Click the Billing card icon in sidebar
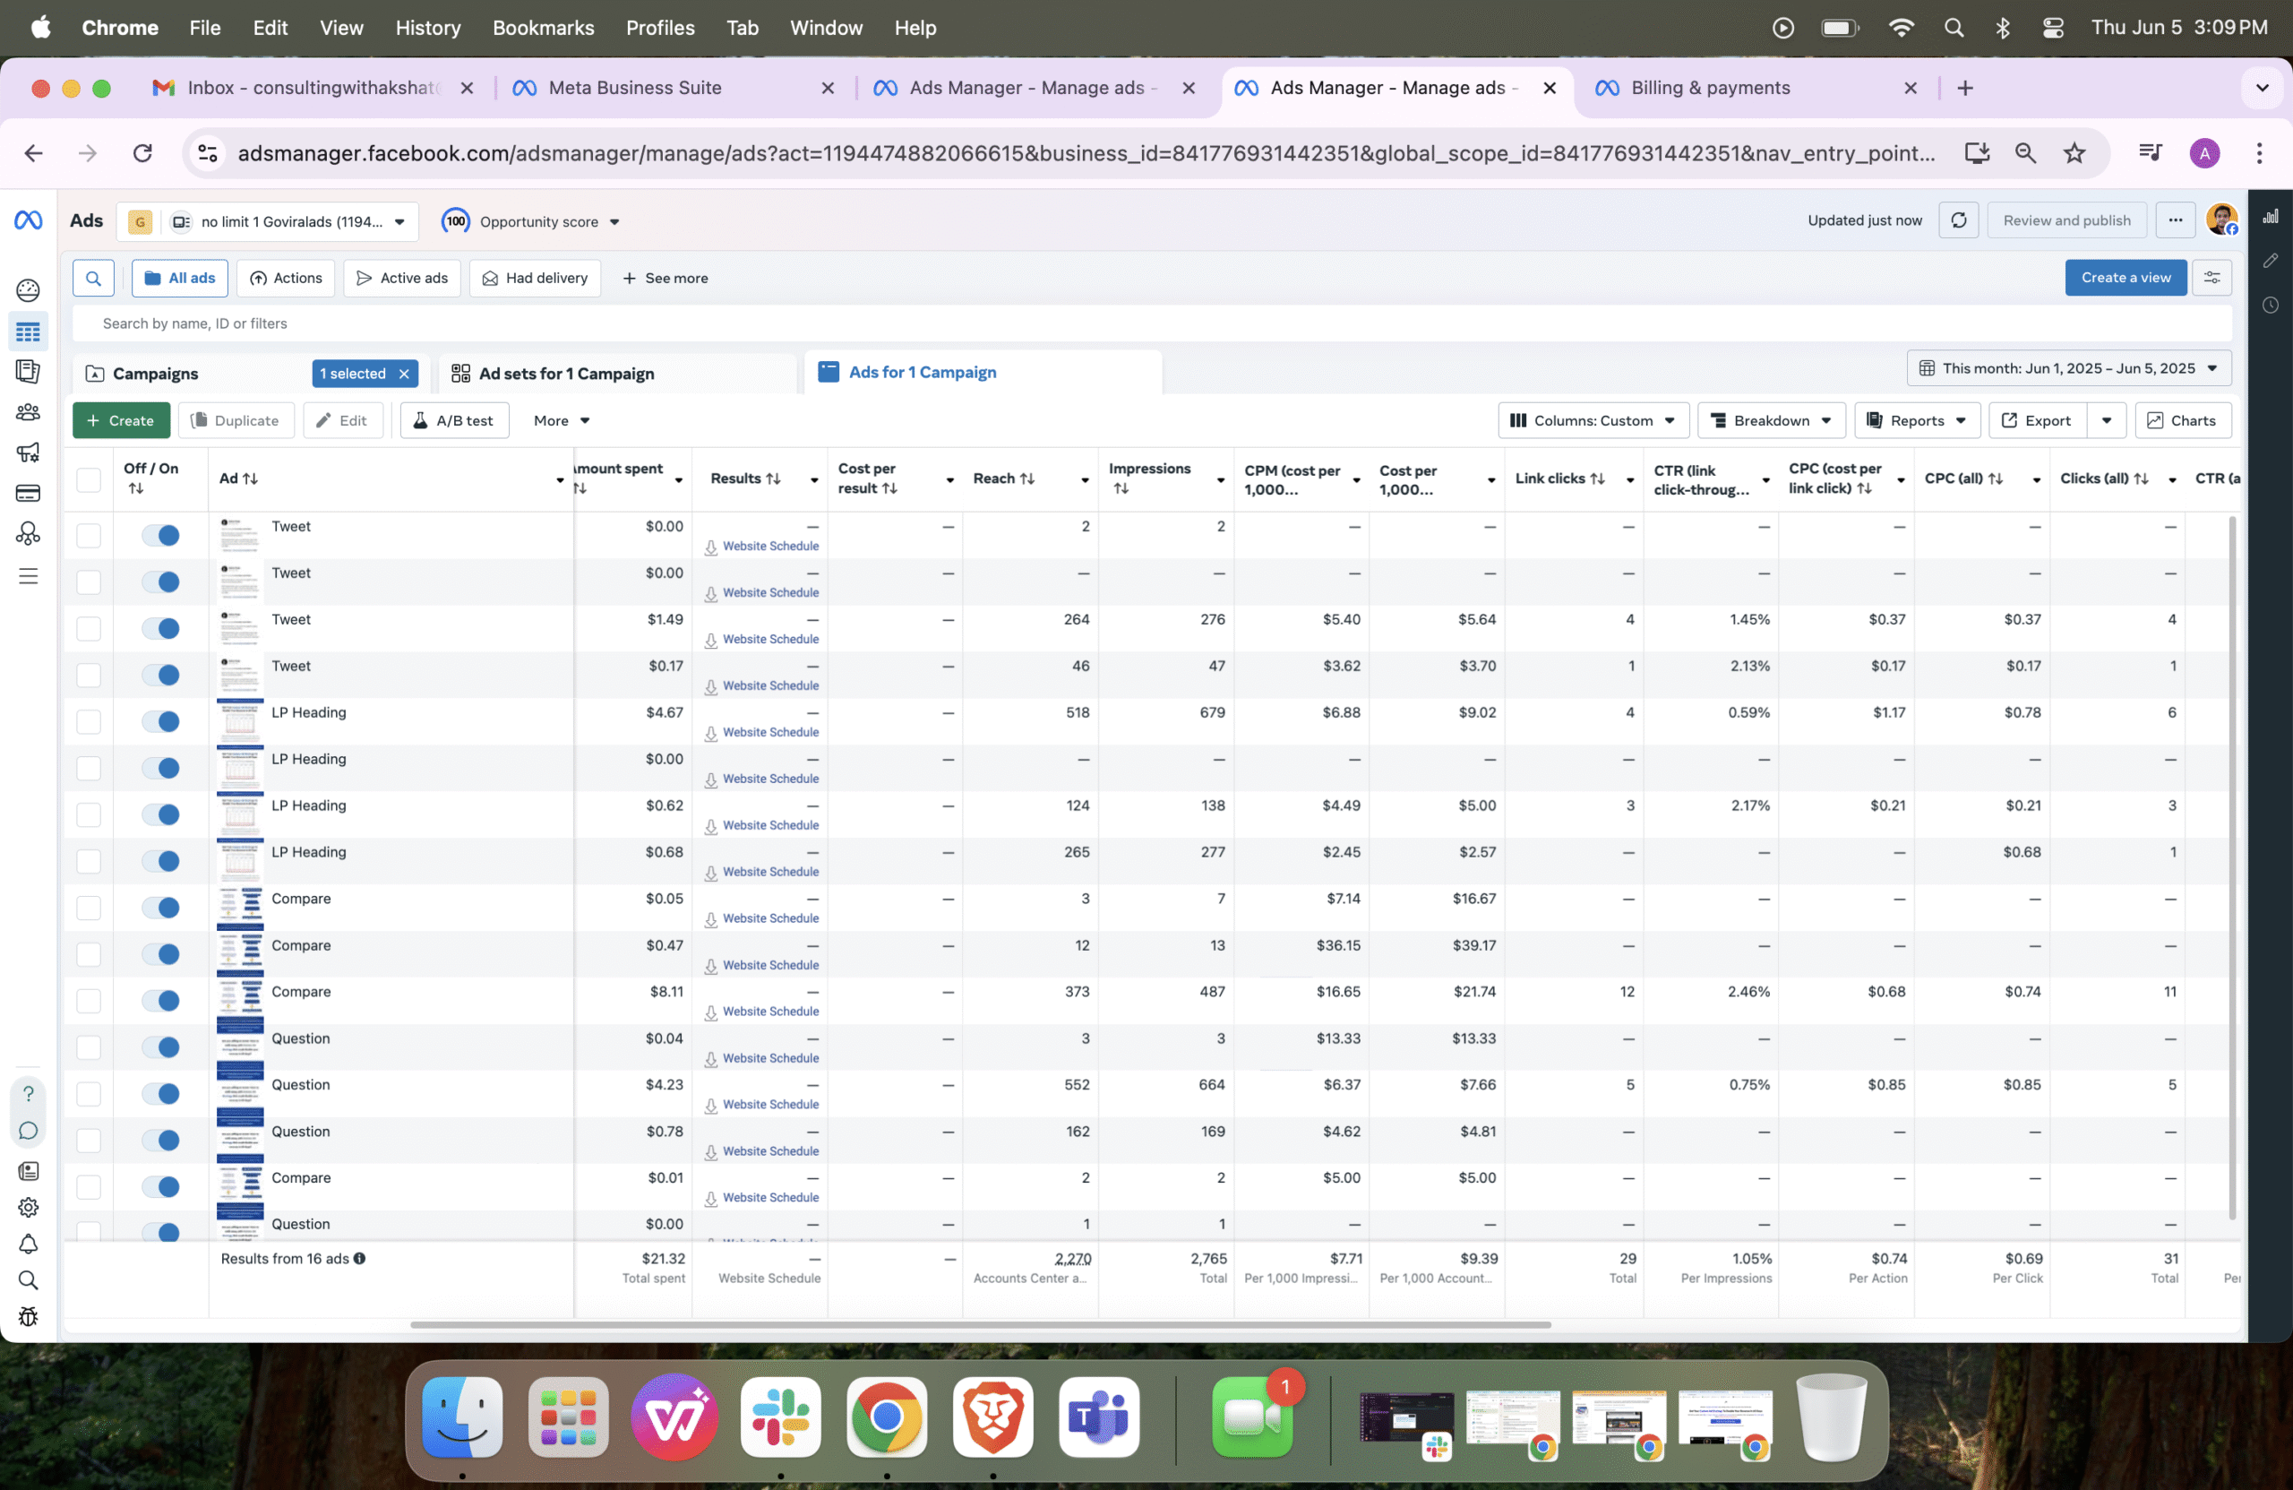Viewport: 2293px width, 1490px height. 28,494
